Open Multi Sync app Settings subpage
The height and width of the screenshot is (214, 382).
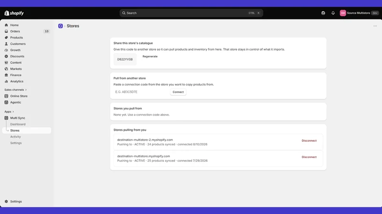pyautogui.click(x=16, y=143)
